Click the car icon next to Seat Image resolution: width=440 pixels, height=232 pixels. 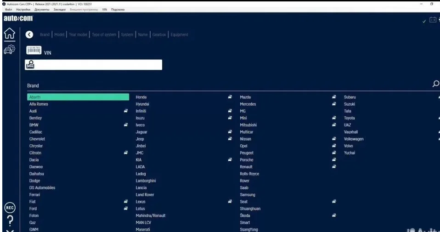point(334,201)
